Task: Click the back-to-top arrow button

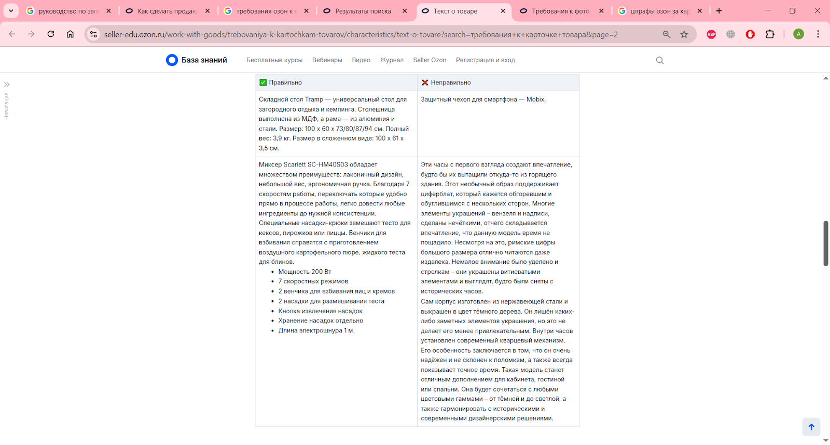Action: pos(811,427)
